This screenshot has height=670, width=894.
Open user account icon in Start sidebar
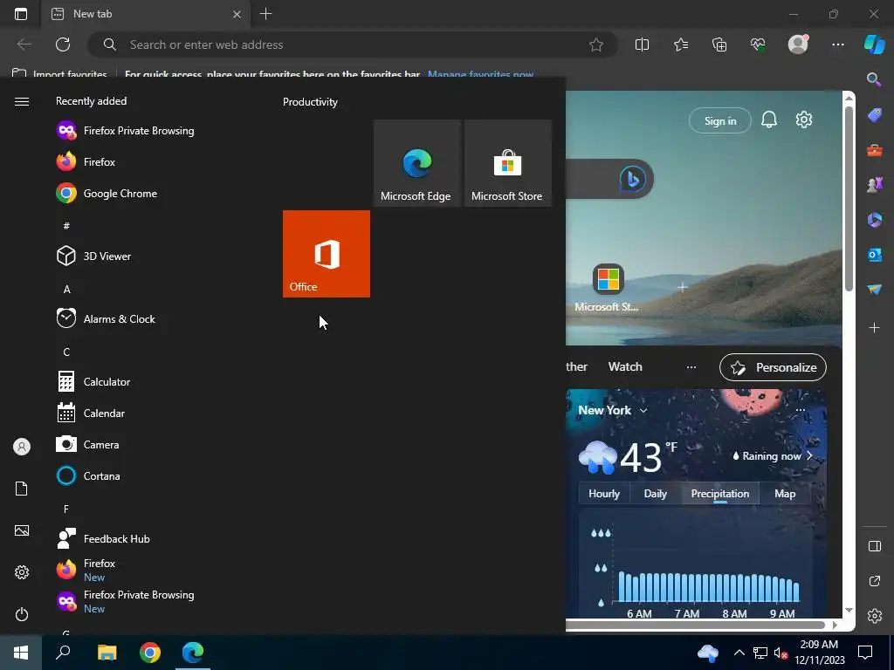(x=22, y=447)
